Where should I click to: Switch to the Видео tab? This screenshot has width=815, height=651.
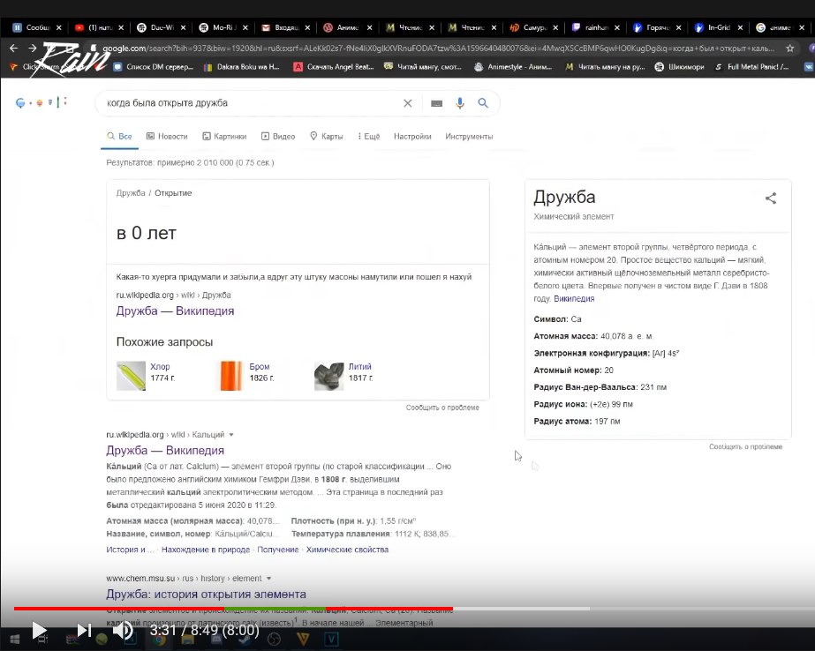coord(278,136)
